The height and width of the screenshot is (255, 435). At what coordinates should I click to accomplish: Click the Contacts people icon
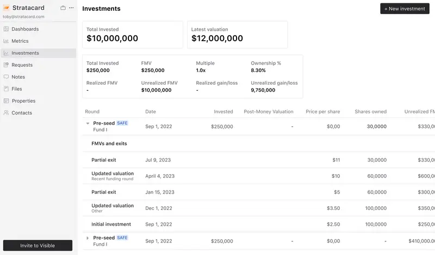click(7, 113)
